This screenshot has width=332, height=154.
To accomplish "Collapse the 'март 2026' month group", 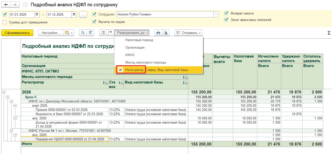I will [x=15, y=106].
